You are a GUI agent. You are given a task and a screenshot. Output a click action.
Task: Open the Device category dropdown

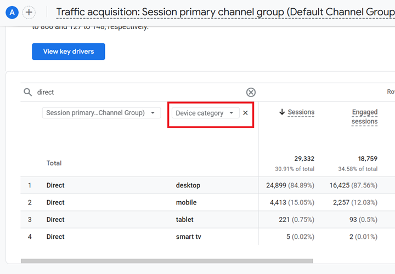tap(205, 113)
